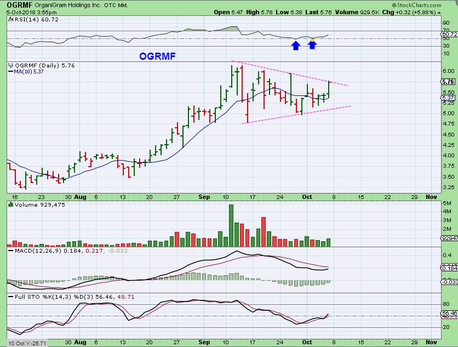Viewport: 458px width, 347px height.
Task: Click the 4M volume axis label
Action: pyautogui.click(x=446, y=212)
